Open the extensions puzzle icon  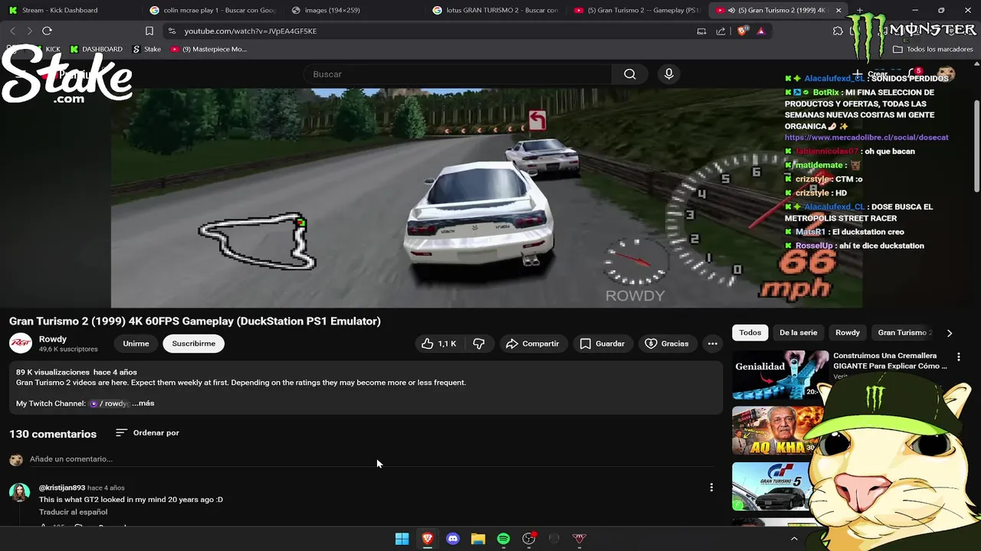click(x=838, y=31)
